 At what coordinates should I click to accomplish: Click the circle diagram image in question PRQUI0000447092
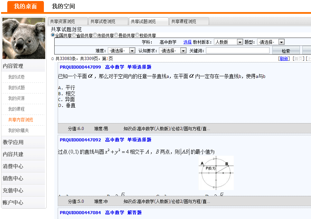coord(216,172)
